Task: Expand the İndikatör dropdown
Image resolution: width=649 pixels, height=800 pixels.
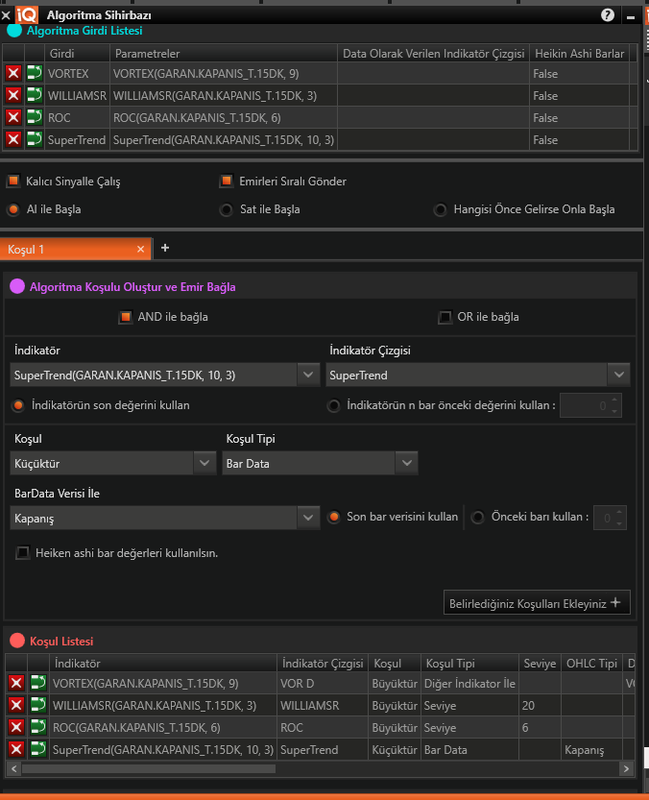Action: (307, 375)
